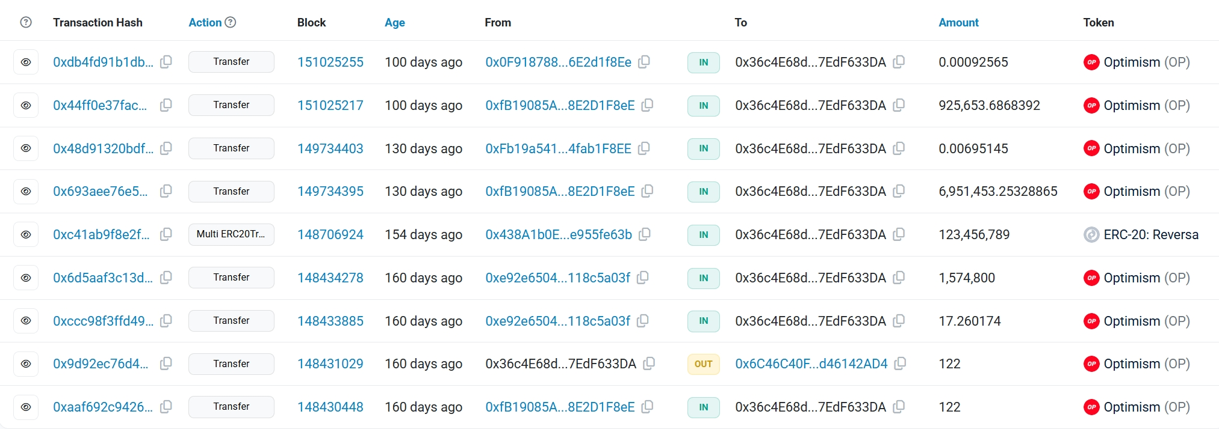Click Multi ERC20Tr... action tag
The width and height of the screenshot is (1219, 429).
tap(231, 234)
